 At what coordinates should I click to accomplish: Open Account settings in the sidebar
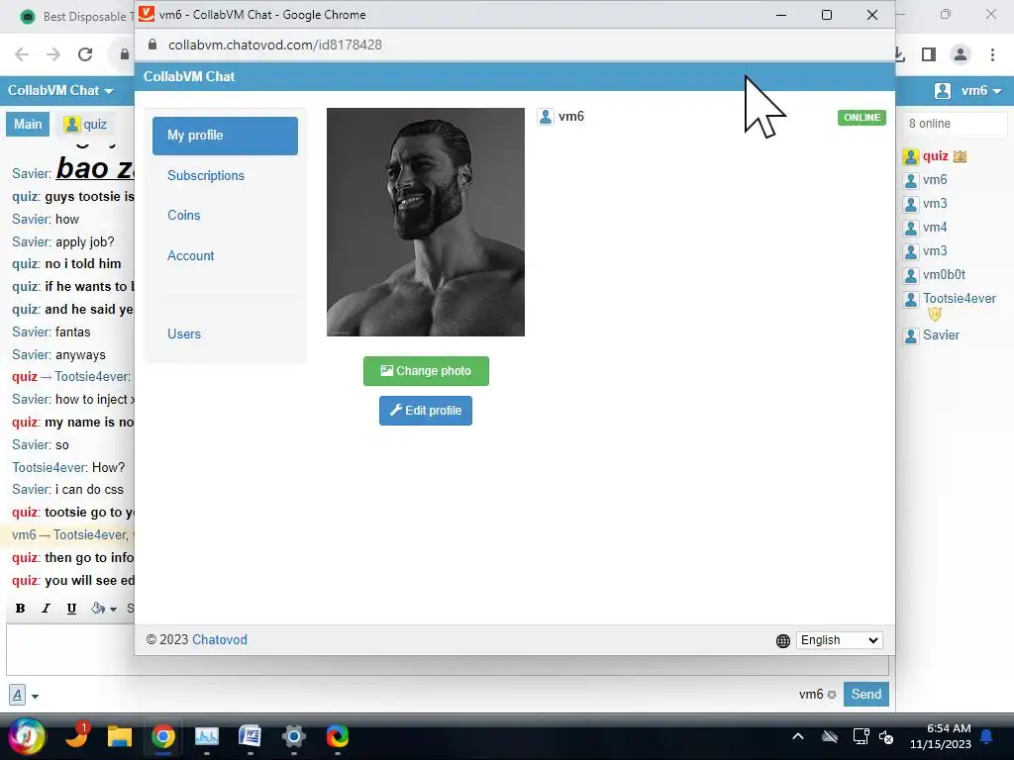coord(190,256)
